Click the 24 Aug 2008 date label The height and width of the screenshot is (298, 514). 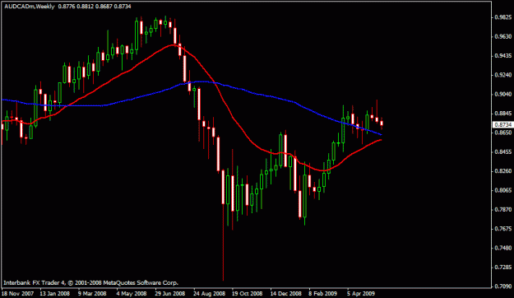click(x=209, y=293)
